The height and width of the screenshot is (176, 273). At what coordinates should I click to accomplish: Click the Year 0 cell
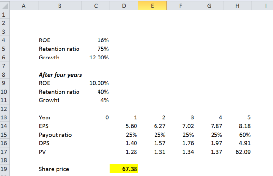107,117
